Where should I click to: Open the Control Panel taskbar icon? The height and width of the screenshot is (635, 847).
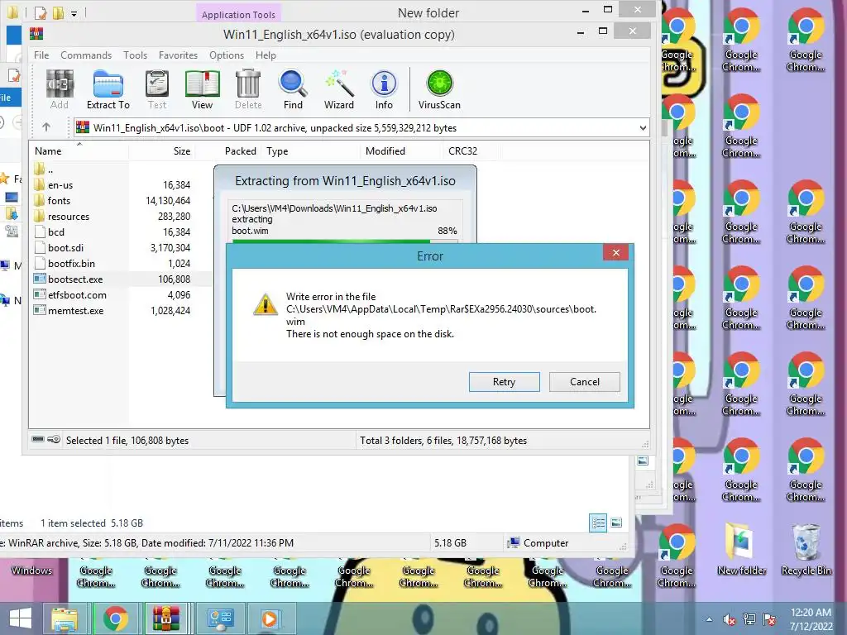tap(220, 618)
